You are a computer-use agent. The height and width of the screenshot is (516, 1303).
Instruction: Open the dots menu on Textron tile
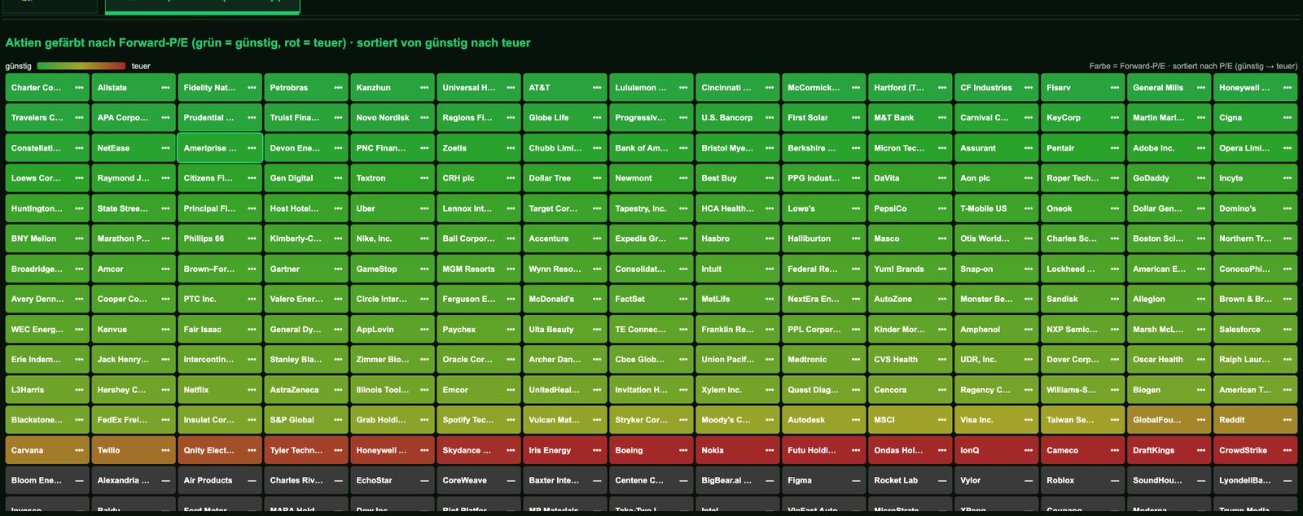pyautogui.click(x=424, y=178)
